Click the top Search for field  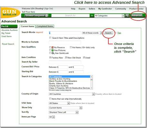[x=70, y=16]
